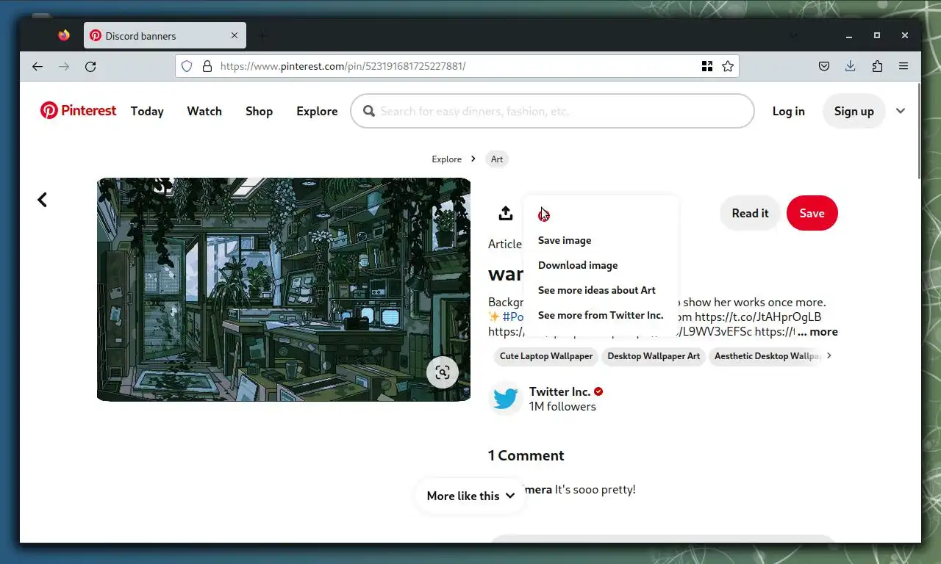
Task: Click the Twitter Inc. avatar
Action: coord(506,399)
